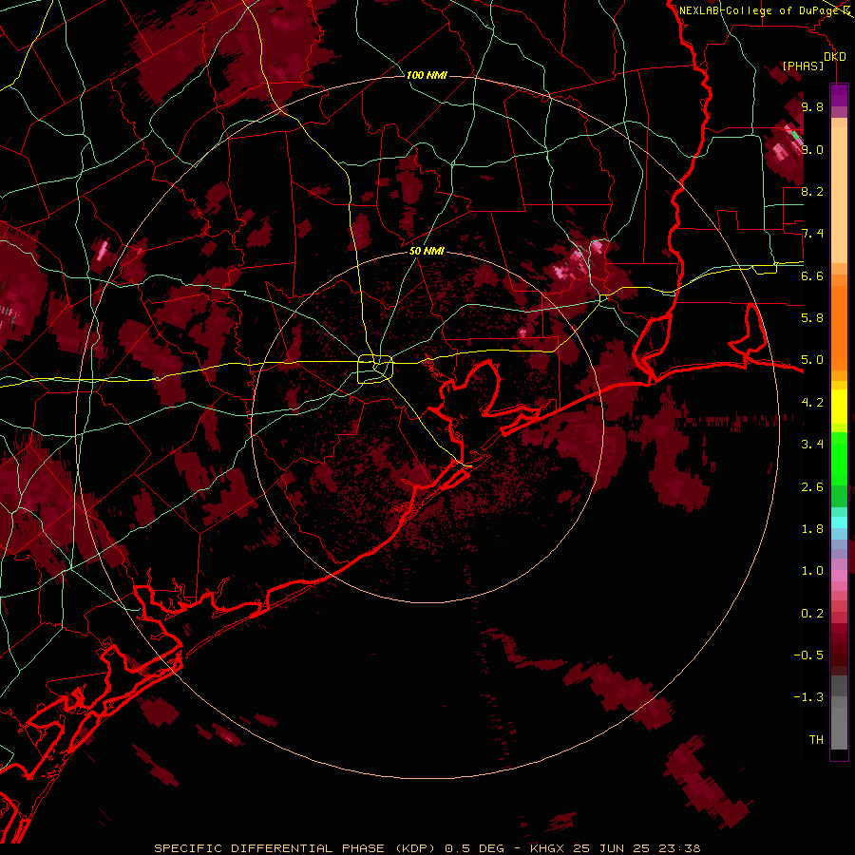This screenshot has width=855, height=855.
Task: Click the 5.0 scale value
Action: click(812, 360)
